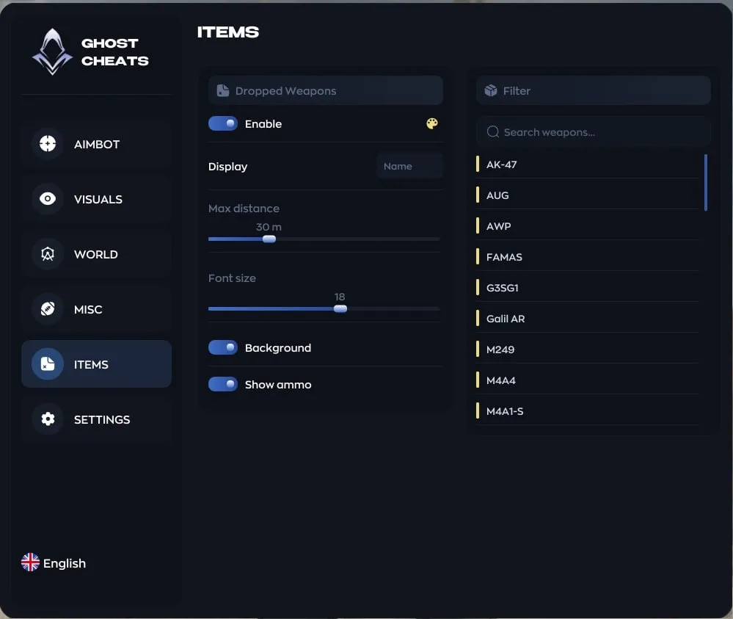
Task: Click the Max distance slider handle
Action: 269,239
